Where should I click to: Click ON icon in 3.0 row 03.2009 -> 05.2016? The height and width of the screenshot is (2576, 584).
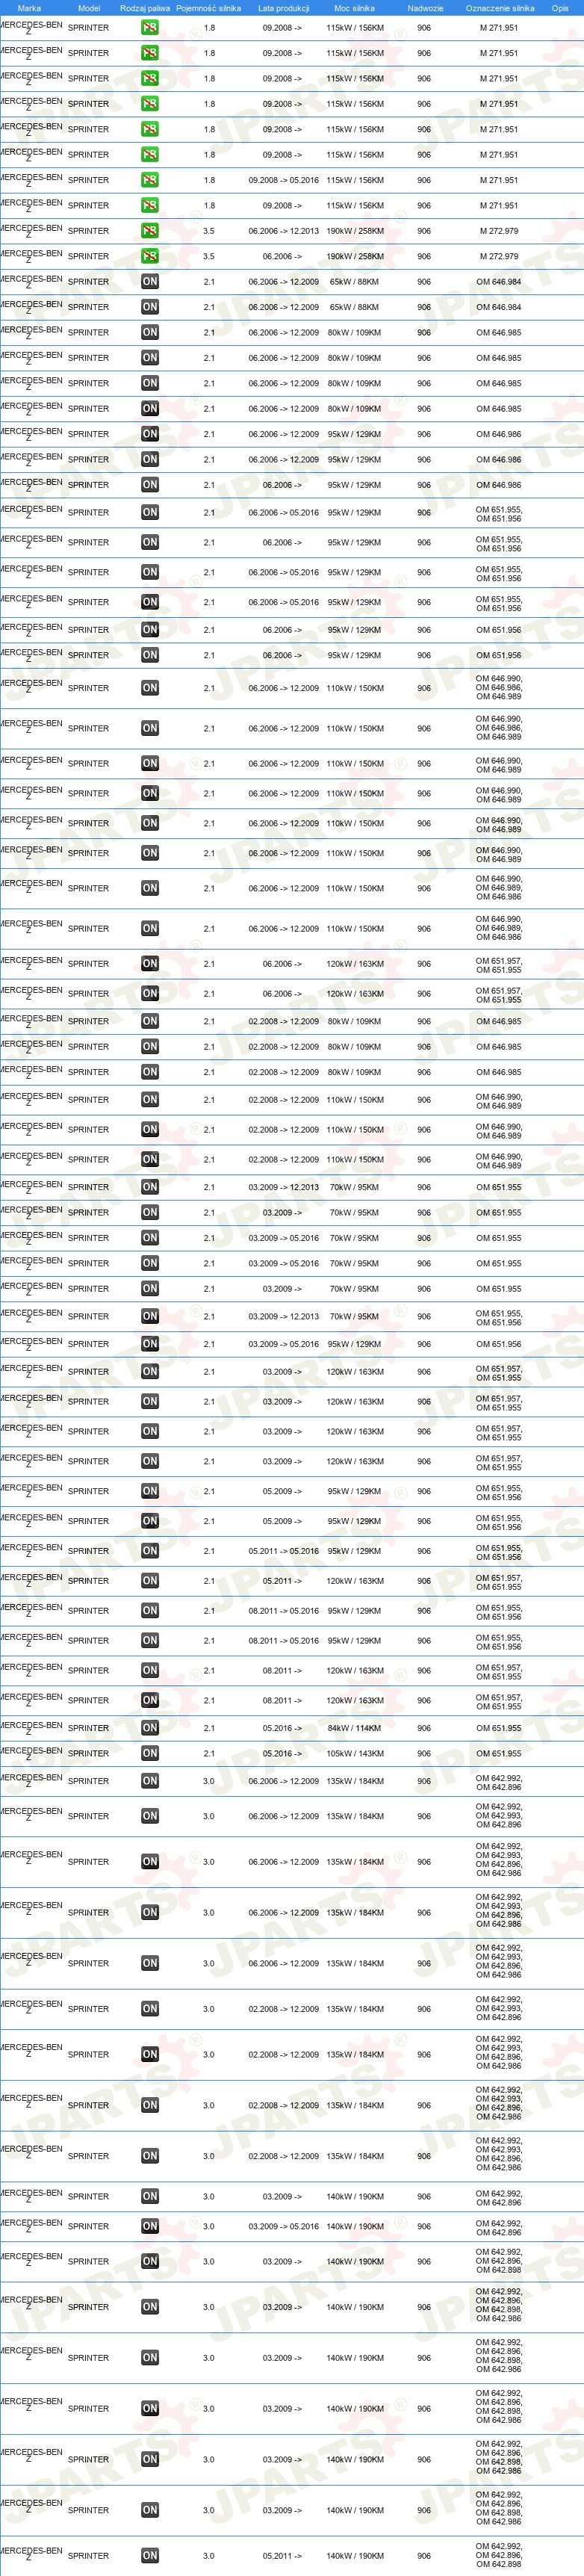pyautogui.click(x=150, y=2226)
